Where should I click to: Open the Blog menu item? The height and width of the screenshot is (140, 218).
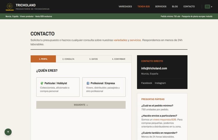point(175,6)
